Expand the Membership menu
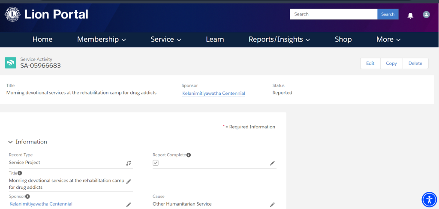The width and height of the screenshot is (439, 209). pyautogui.click(x=101, y=39)
